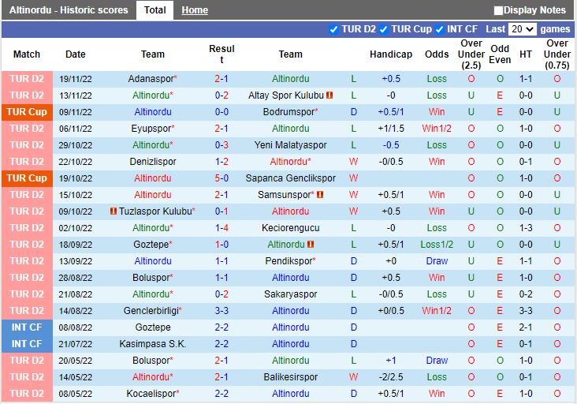The image size is (577, 404).
Task: Open Bodrumspor team link
Action: tap(288, 112)
